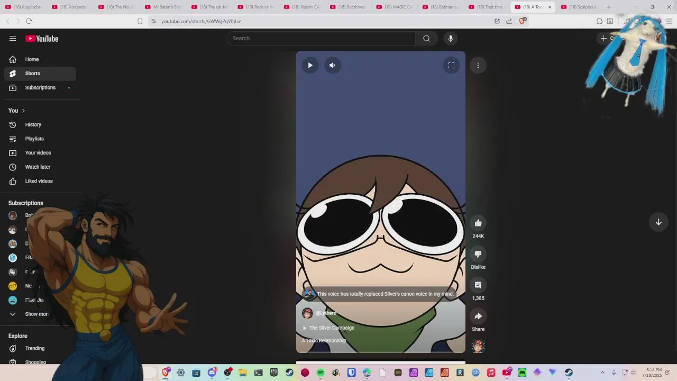This screenshot has width=677, height=381.
Task: Open Your videos
Action: coord(40,153)
